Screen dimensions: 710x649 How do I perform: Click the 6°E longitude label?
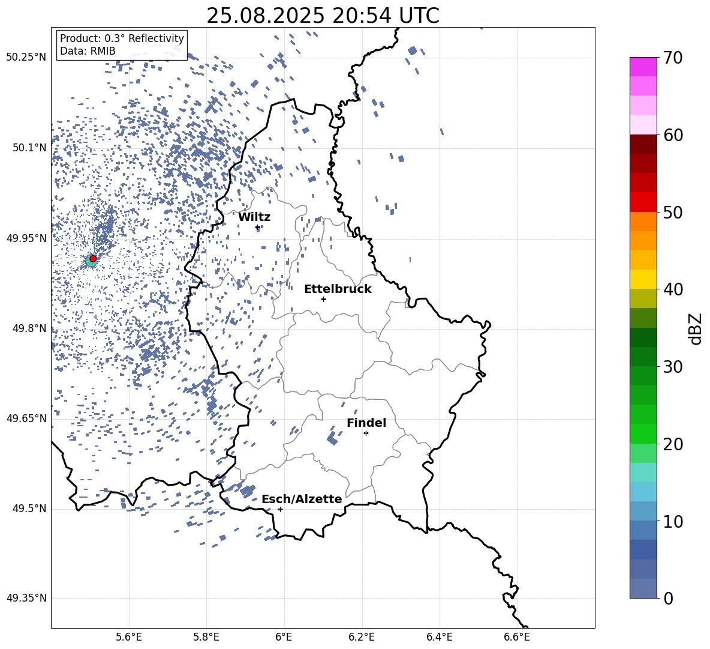[284, 637]
